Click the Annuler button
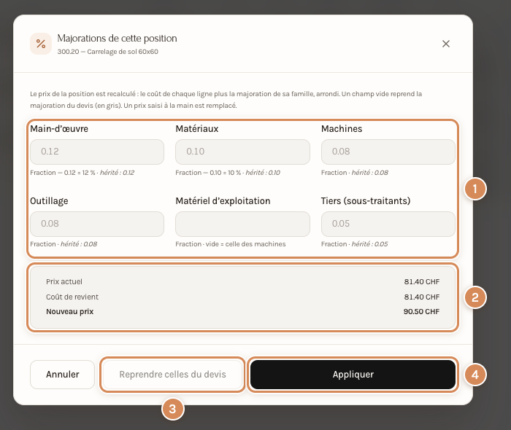Image resolution: width=511 pixels, height=430 pixels. click(63, 375)
